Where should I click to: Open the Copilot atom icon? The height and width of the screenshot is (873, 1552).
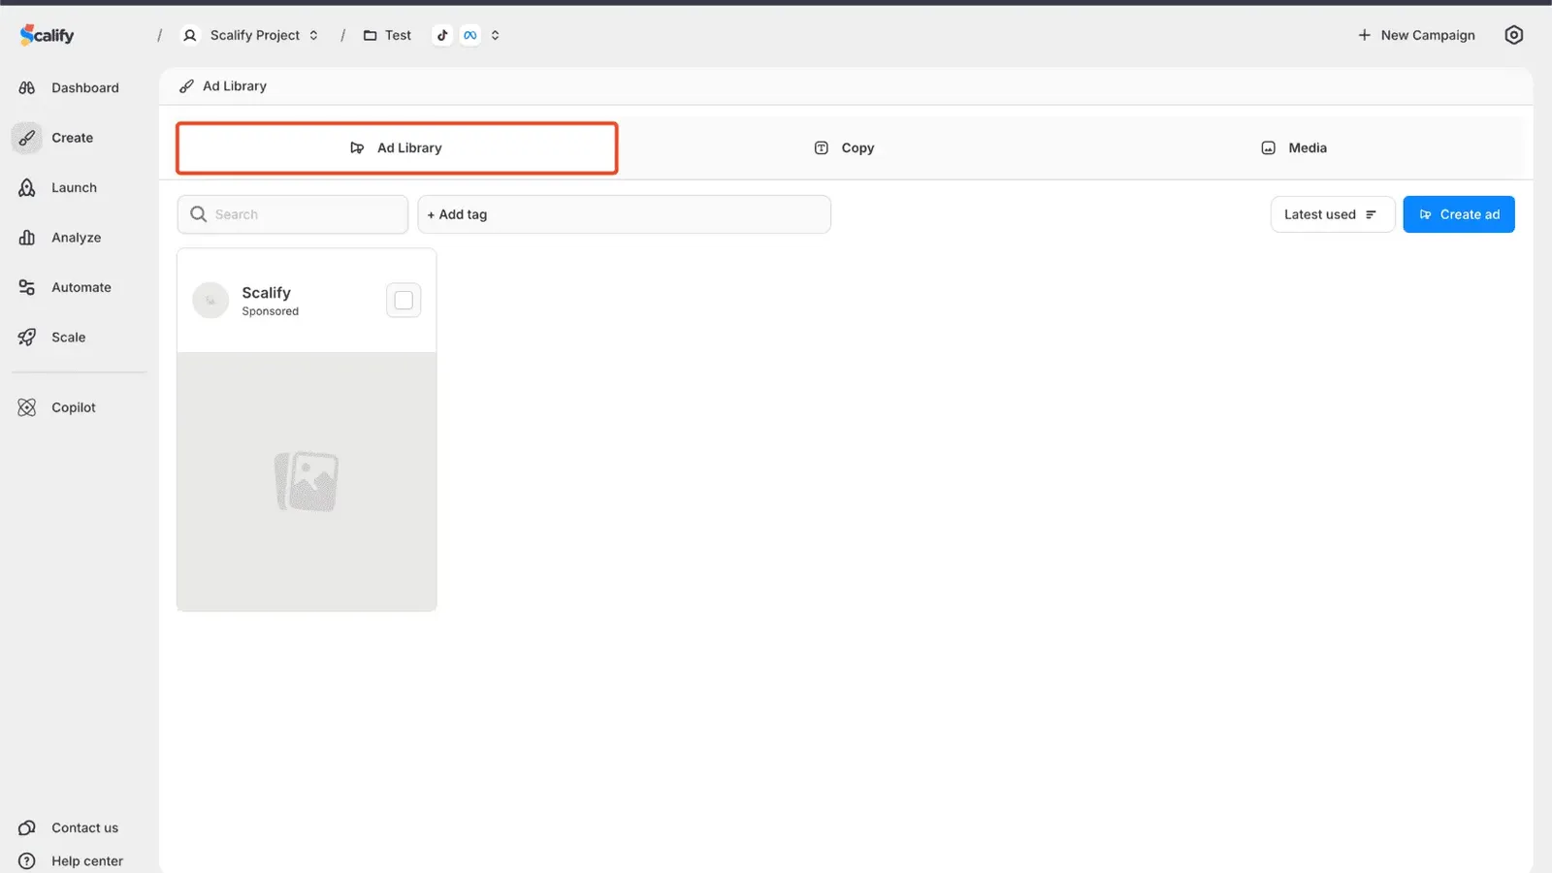tap(26, 406)
